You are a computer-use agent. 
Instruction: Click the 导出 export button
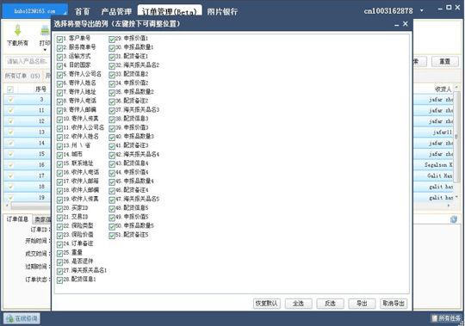point(362,304)
